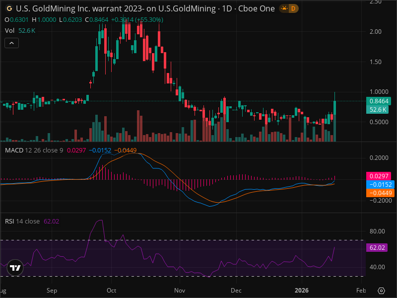This screenshot has height=298, width=397.
Task: Click the MACD 12 26 close 9 legend
Action: tap(34, 150)
